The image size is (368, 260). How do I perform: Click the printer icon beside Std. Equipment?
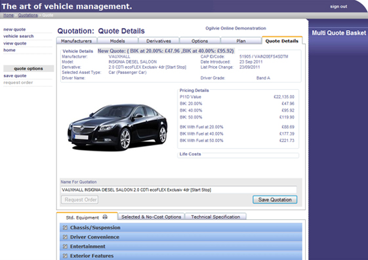tap(105, 217)
